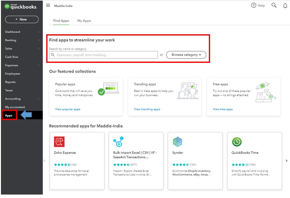Click the + New button
290x198 pixels.
click(22, 19)
